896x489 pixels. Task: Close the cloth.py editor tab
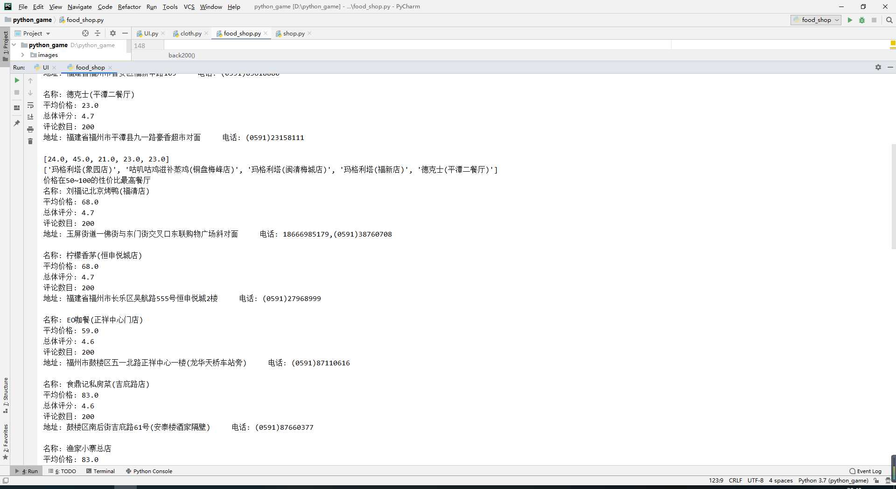pos(206,34)
